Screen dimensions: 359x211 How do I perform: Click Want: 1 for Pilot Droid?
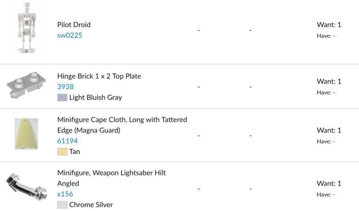pos(329,25)
